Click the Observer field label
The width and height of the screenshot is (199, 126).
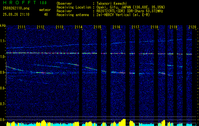(64, 3)
